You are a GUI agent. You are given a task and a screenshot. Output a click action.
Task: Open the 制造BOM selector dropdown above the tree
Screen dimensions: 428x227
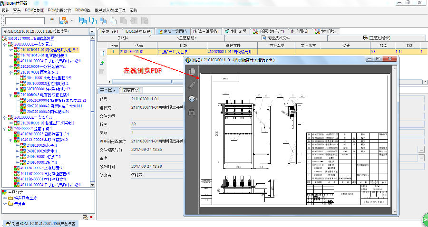click(92, 31)
